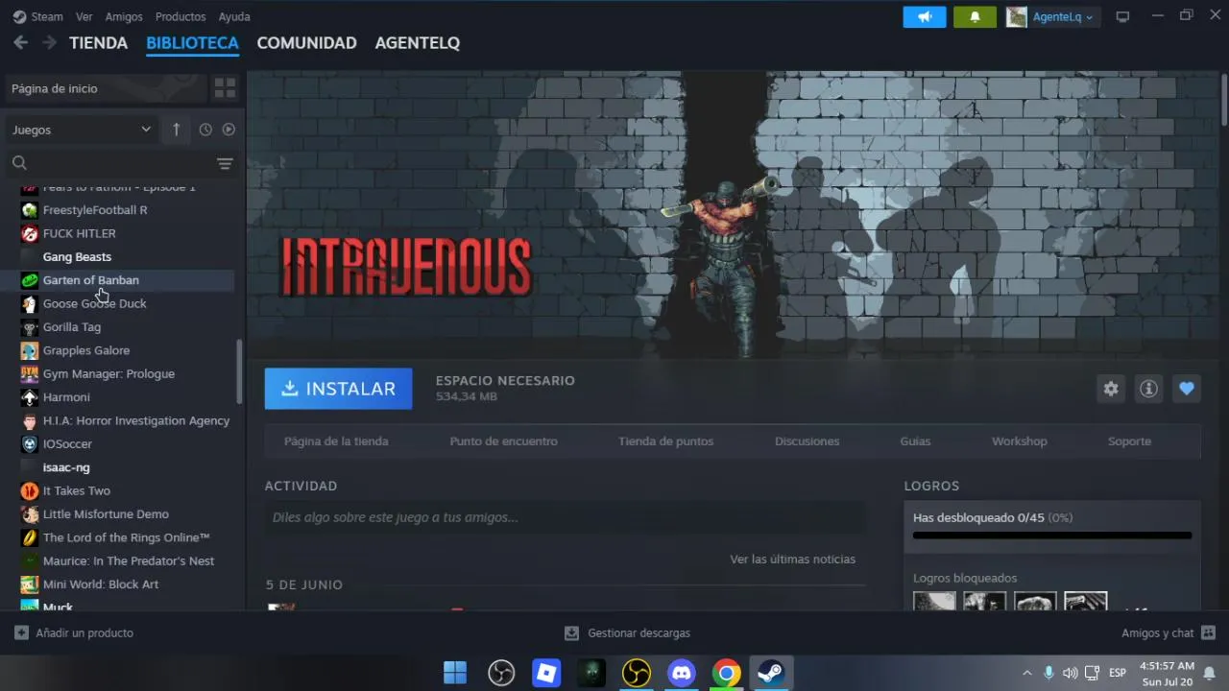Click the Steam announcements megaphone icon
Image resolution: width=1229 pixels, height=691 pixels.
pos(925,17)
